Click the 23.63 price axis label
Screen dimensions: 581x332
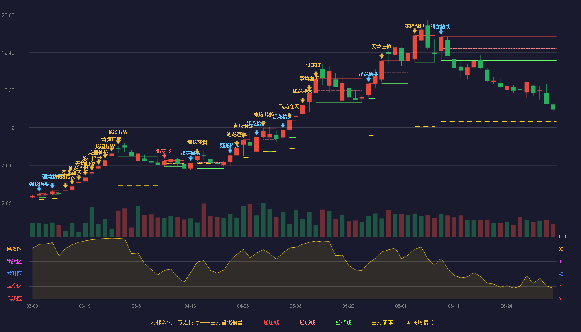(x=8, y=15)
